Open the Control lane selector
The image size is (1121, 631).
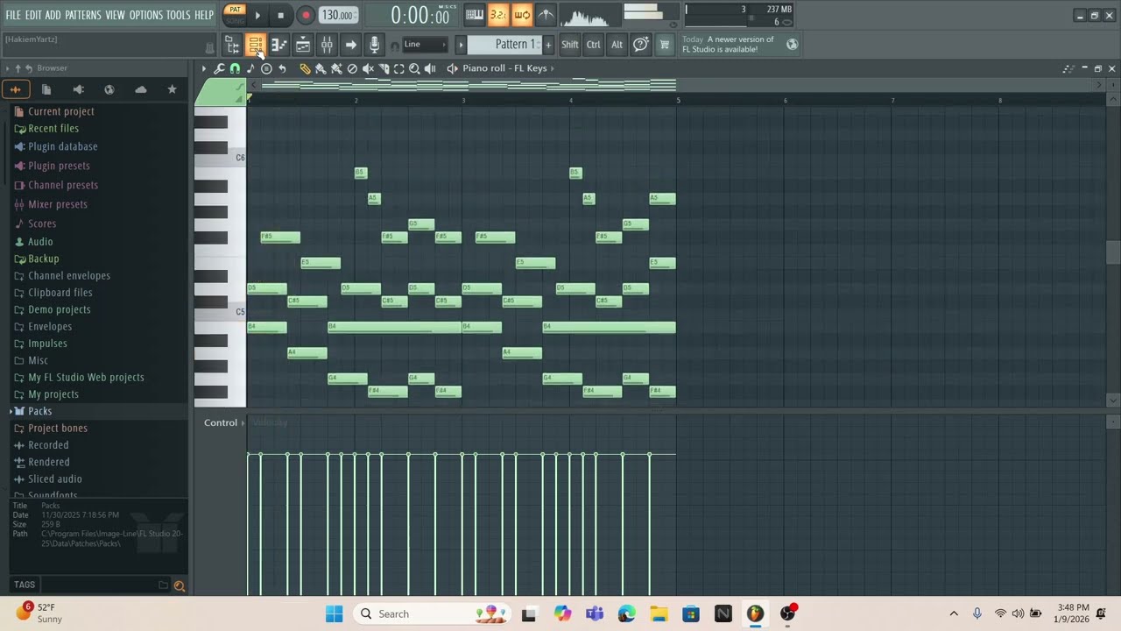pos(225,422)
